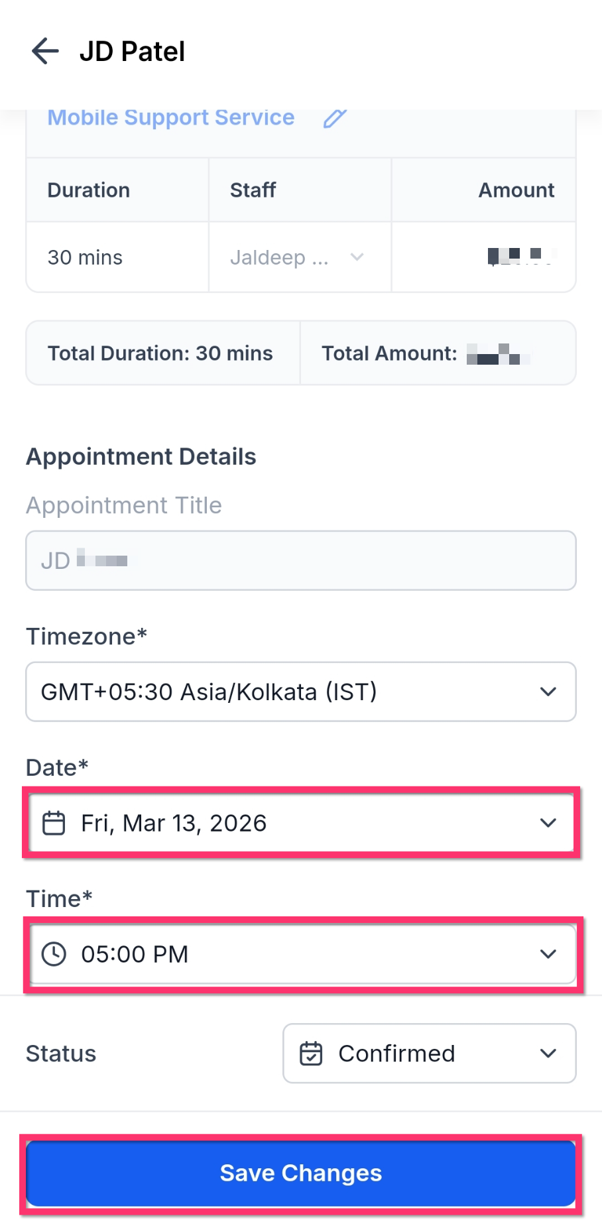Click the chevron at the Time field's end

[x=548, y=954]
